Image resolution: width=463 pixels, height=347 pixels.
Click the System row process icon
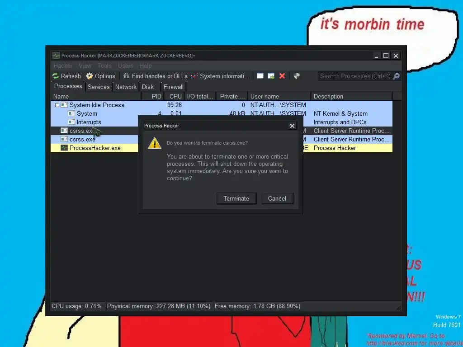point(71,113)
